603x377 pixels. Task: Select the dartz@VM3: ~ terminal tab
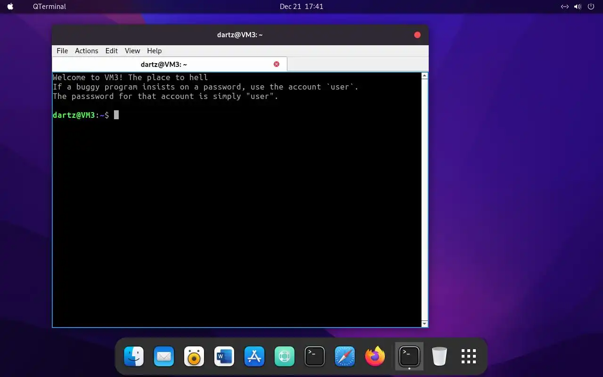[x=169, y=64]
